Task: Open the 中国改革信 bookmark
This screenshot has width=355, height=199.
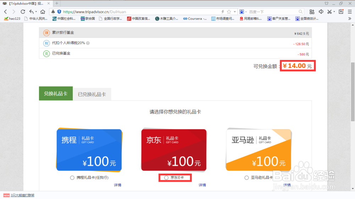Action: click(138, 18)
